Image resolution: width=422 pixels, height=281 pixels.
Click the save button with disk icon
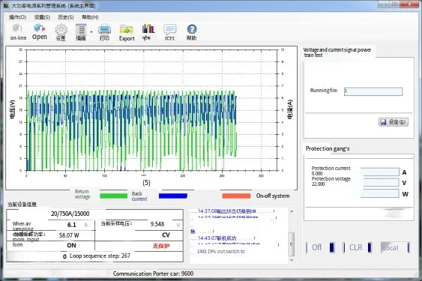[394, 122]
